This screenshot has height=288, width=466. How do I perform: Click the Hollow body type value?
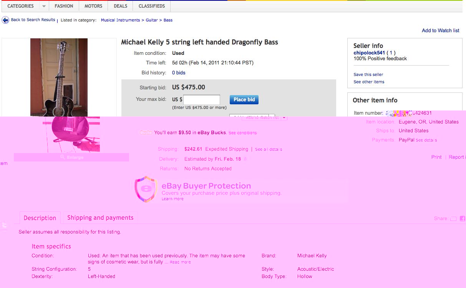tap(305, 276)
